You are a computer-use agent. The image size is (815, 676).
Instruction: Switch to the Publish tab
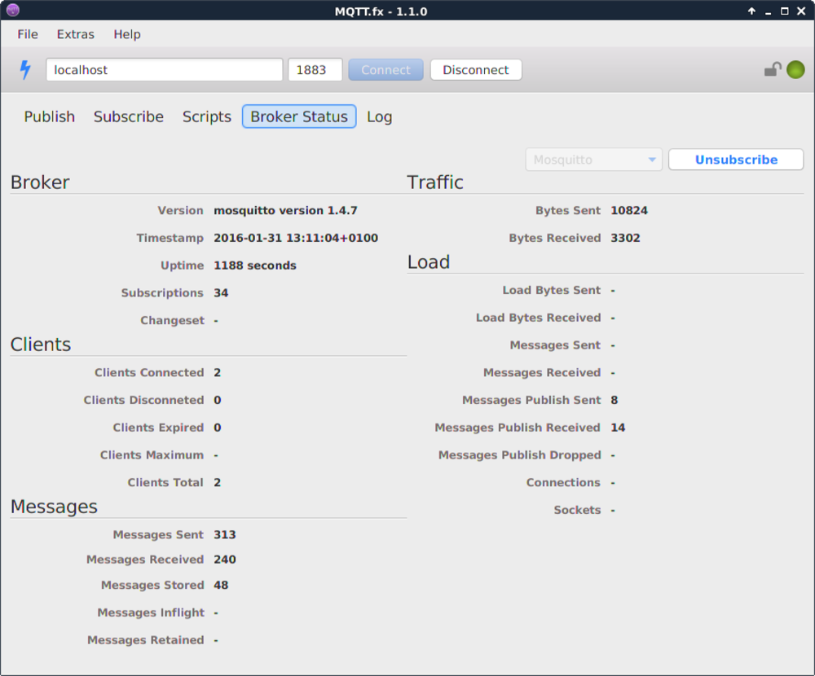[x=50, y=116]
